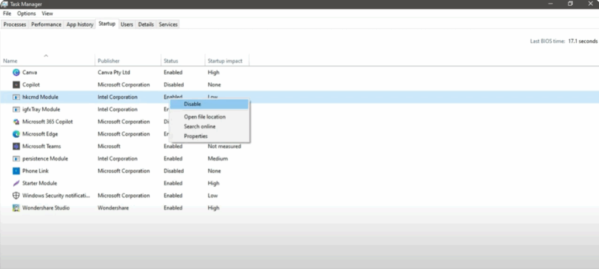Select the persistence Module name
This screenshot has width=599, height=269.
45,159
